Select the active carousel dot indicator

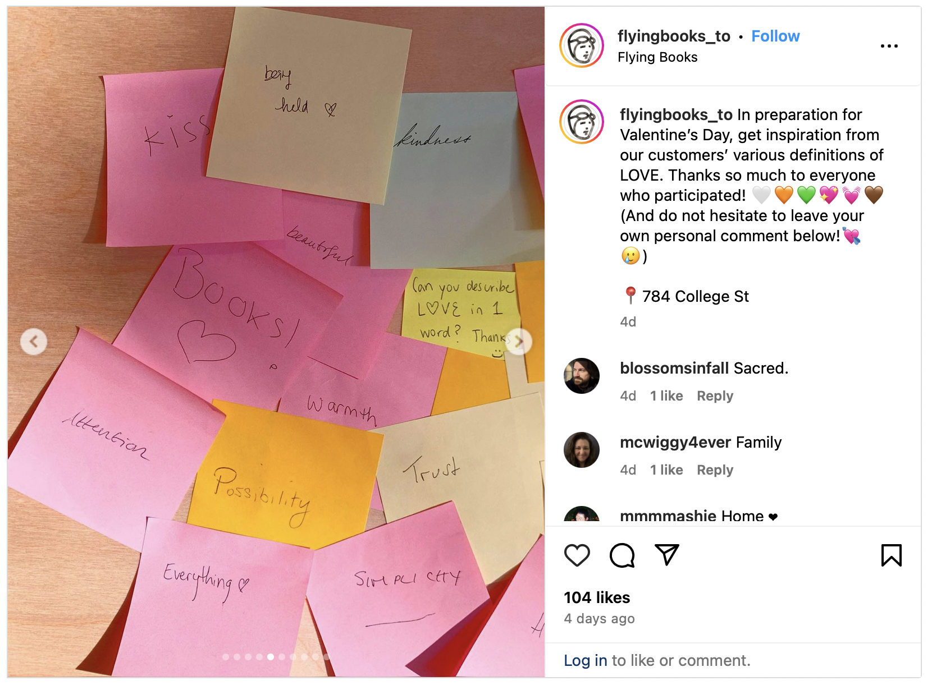271,657
